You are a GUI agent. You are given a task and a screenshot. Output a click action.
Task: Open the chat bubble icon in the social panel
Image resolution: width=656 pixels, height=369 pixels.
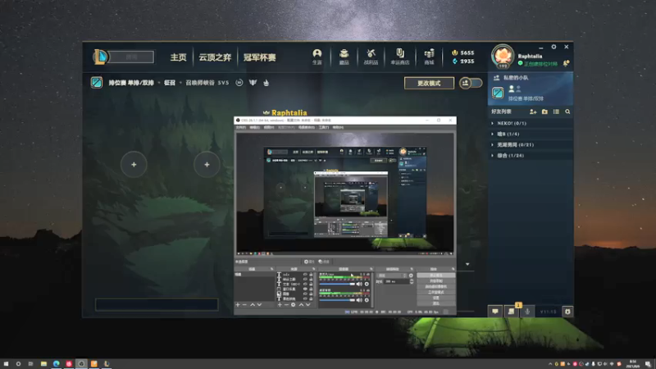pyautogui.click(x=495, y=312)
